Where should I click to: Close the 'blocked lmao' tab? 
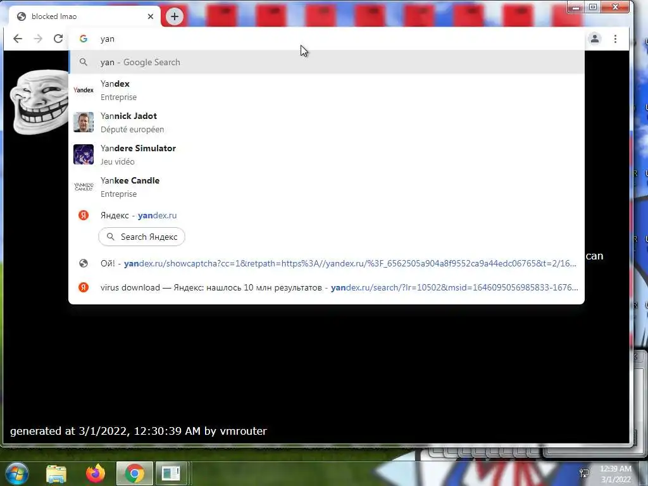point(151,16)
